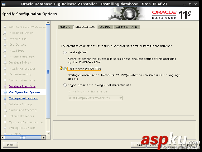
Task: Minimize the installer window
Action: click(184, 4)
